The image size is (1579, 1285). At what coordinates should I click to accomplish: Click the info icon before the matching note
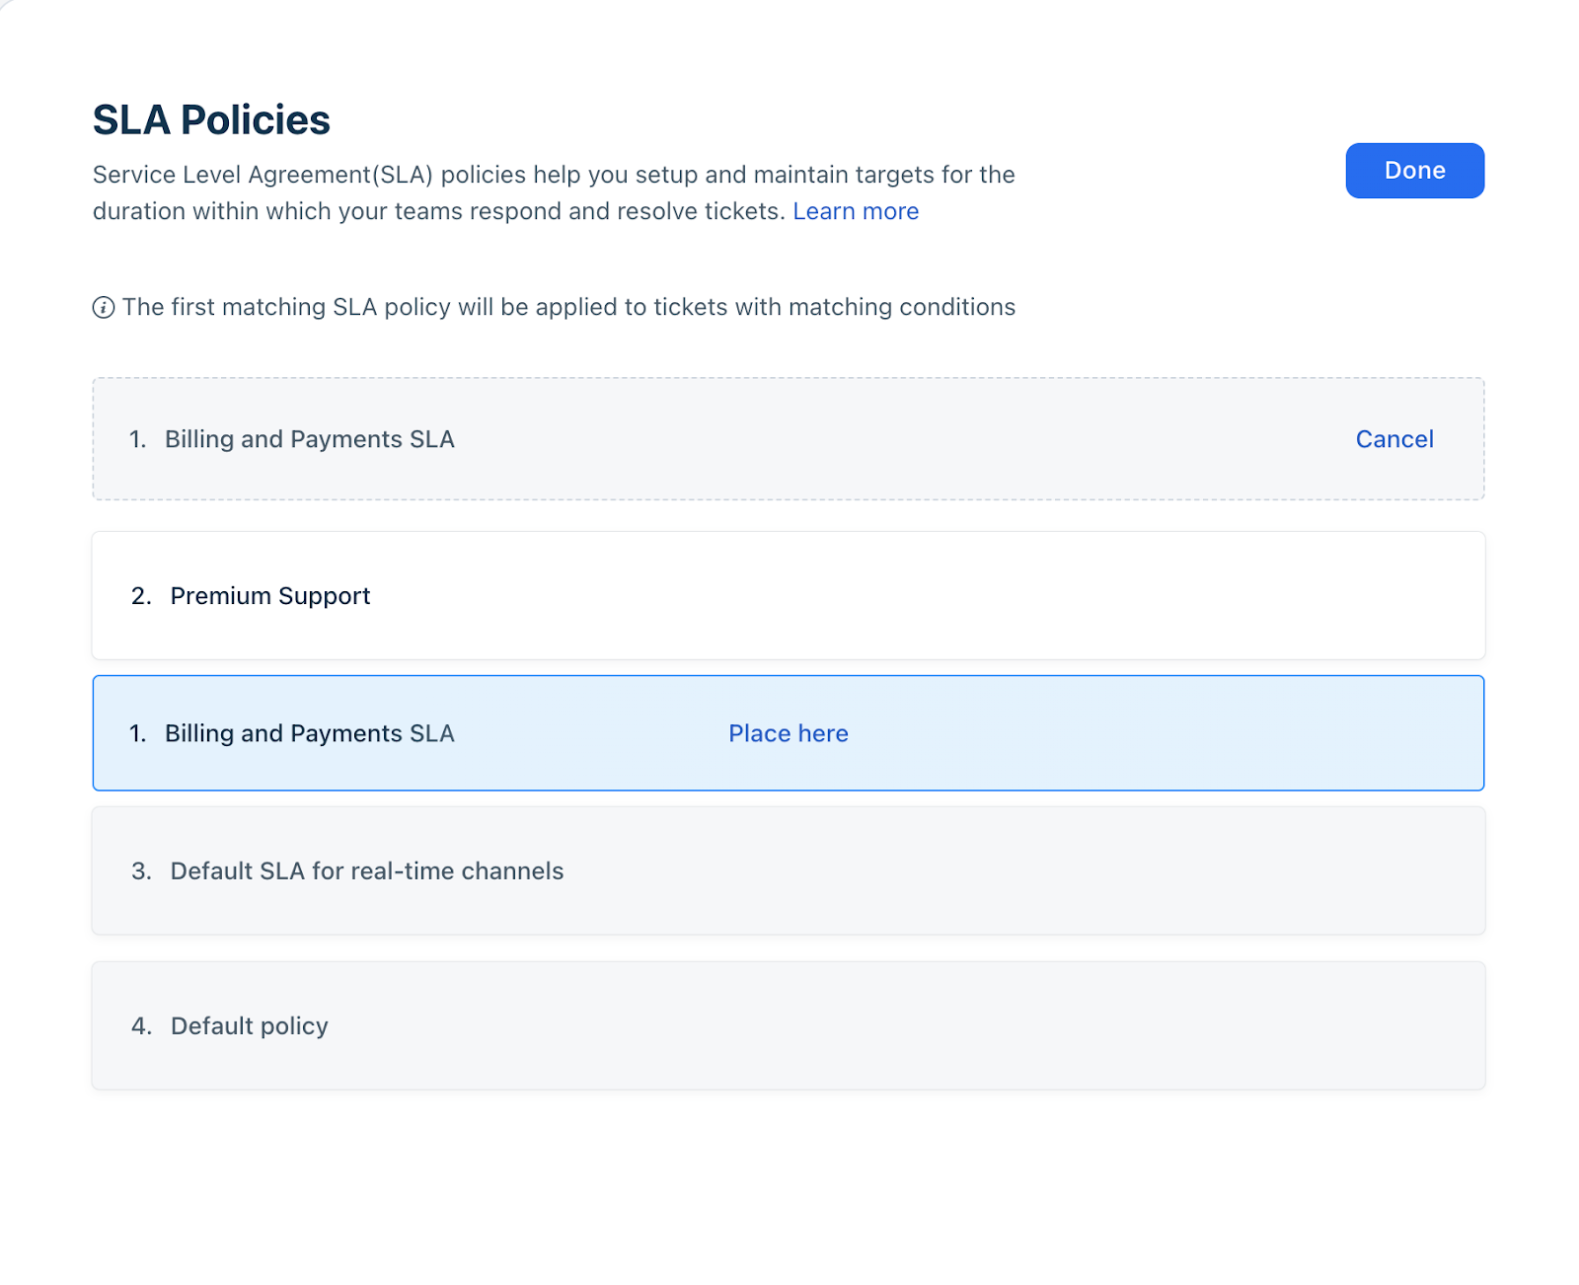pos(104,308)
